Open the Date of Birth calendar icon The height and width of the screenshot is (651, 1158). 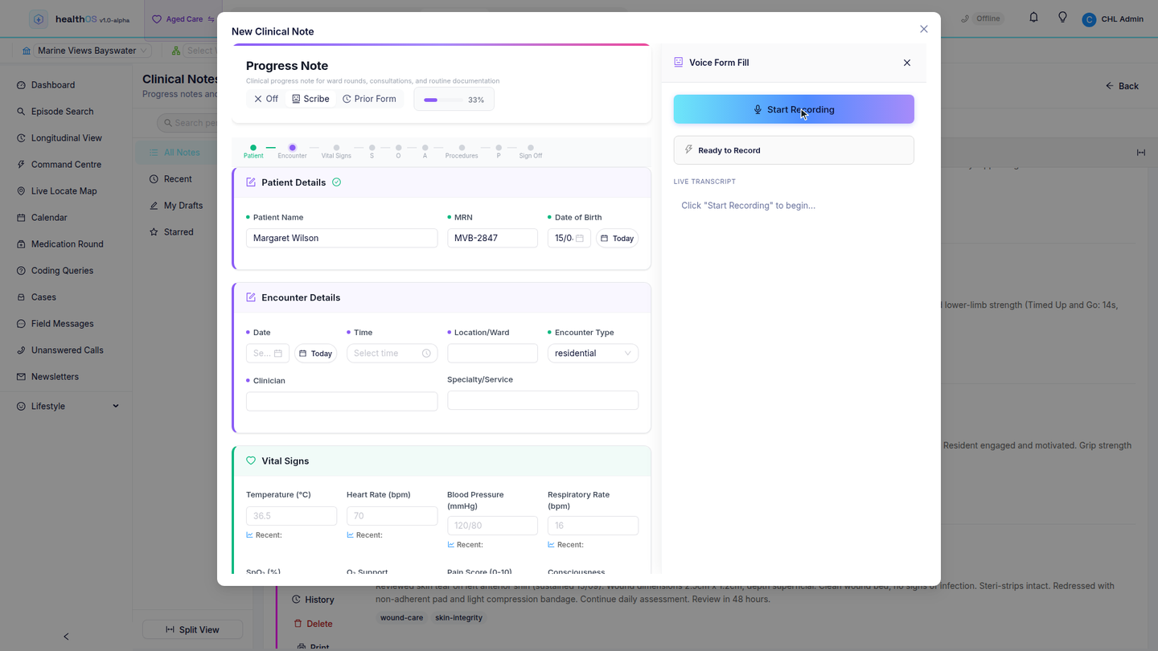pos(580,238)
